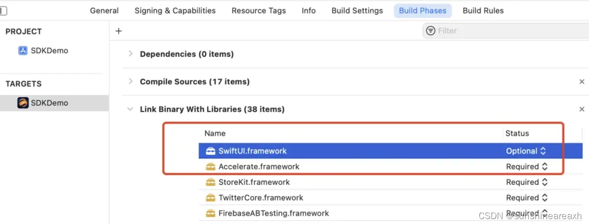Screen dimensions: 589x224
Task: Remove the Compile Sources phase
Action: pos(582,82)
